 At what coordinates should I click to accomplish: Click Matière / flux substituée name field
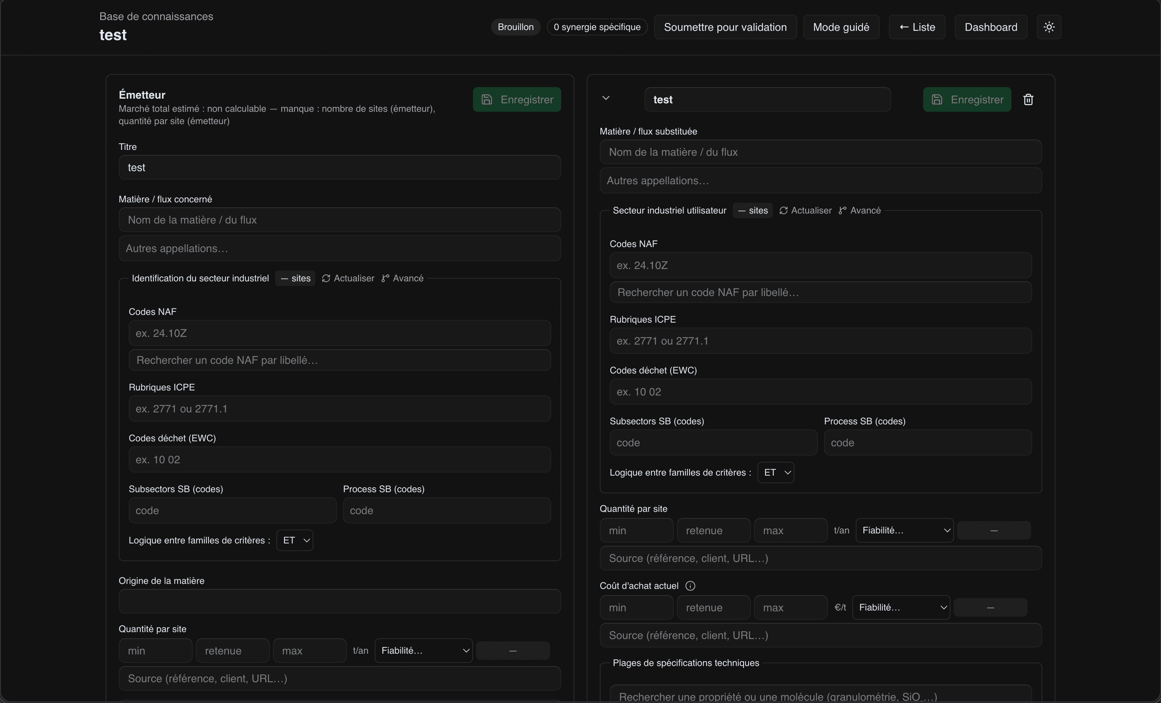click(x=821, y=152)
